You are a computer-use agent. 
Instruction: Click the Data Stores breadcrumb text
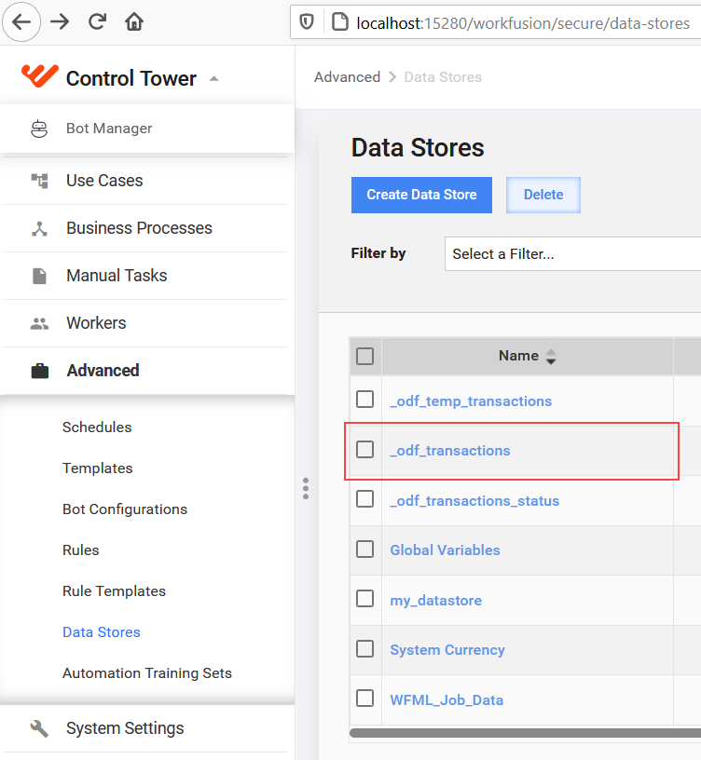443,77
